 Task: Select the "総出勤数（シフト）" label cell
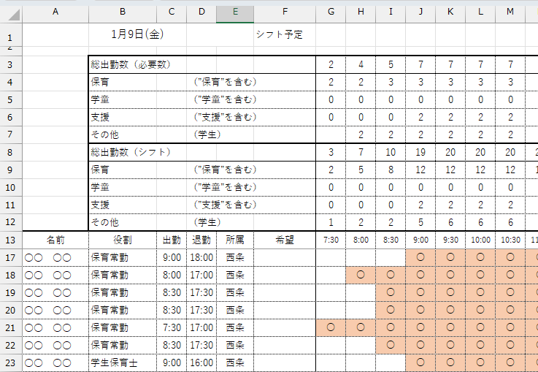pyautogui.click(x=130, y=152)
